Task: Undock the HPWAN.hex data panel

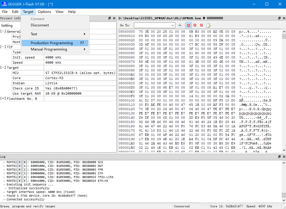Action: (279, 18)
